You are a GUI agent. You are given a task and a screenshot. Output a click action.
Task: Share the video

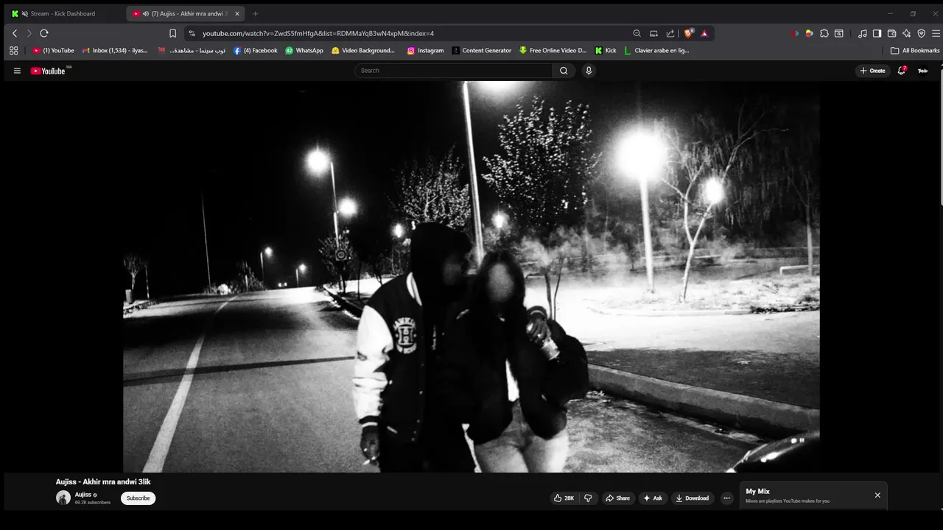[617, 498]
